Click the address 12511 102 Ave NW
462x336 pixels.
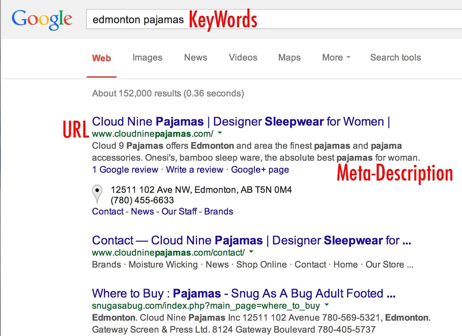pos(201,190)
